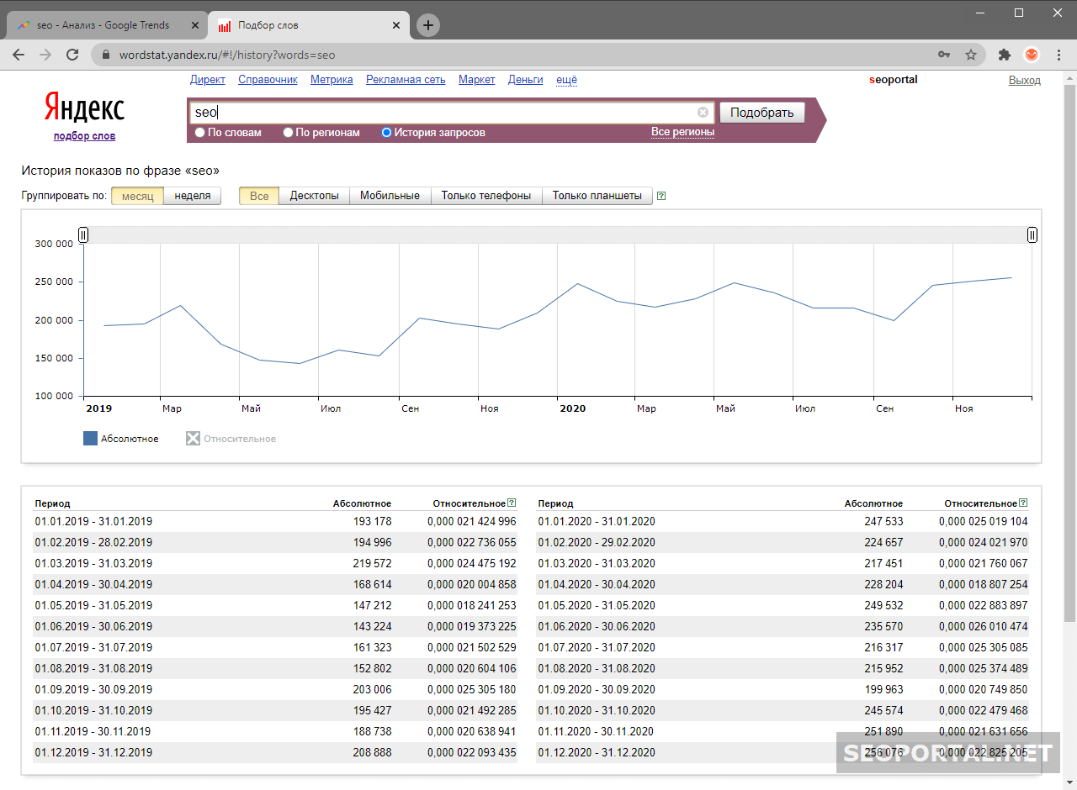
Task: Toggle the 'Абсолютное' chart series legend
Action: [x=120, y=439]
